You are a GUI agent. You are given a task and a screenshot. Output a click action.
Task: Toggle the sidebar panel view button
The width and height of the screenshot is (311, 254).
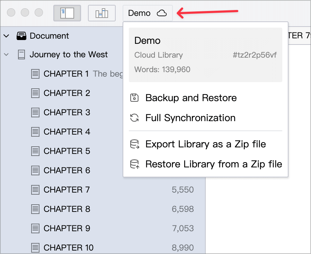(x=67, y=13)
